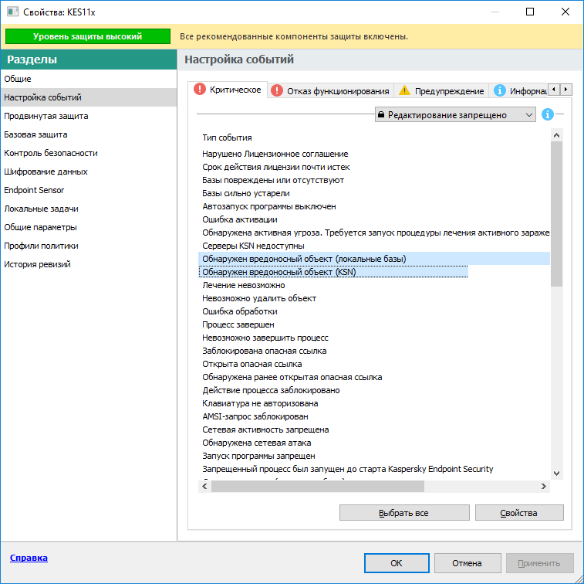Select "Срок действия лицензии почти истек" event
The height and width of the screenshot is (584, 584).
pos(374,167)
